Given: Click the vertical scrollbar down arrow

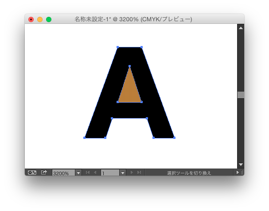Looking at the screenshot, I should (241, 165).
